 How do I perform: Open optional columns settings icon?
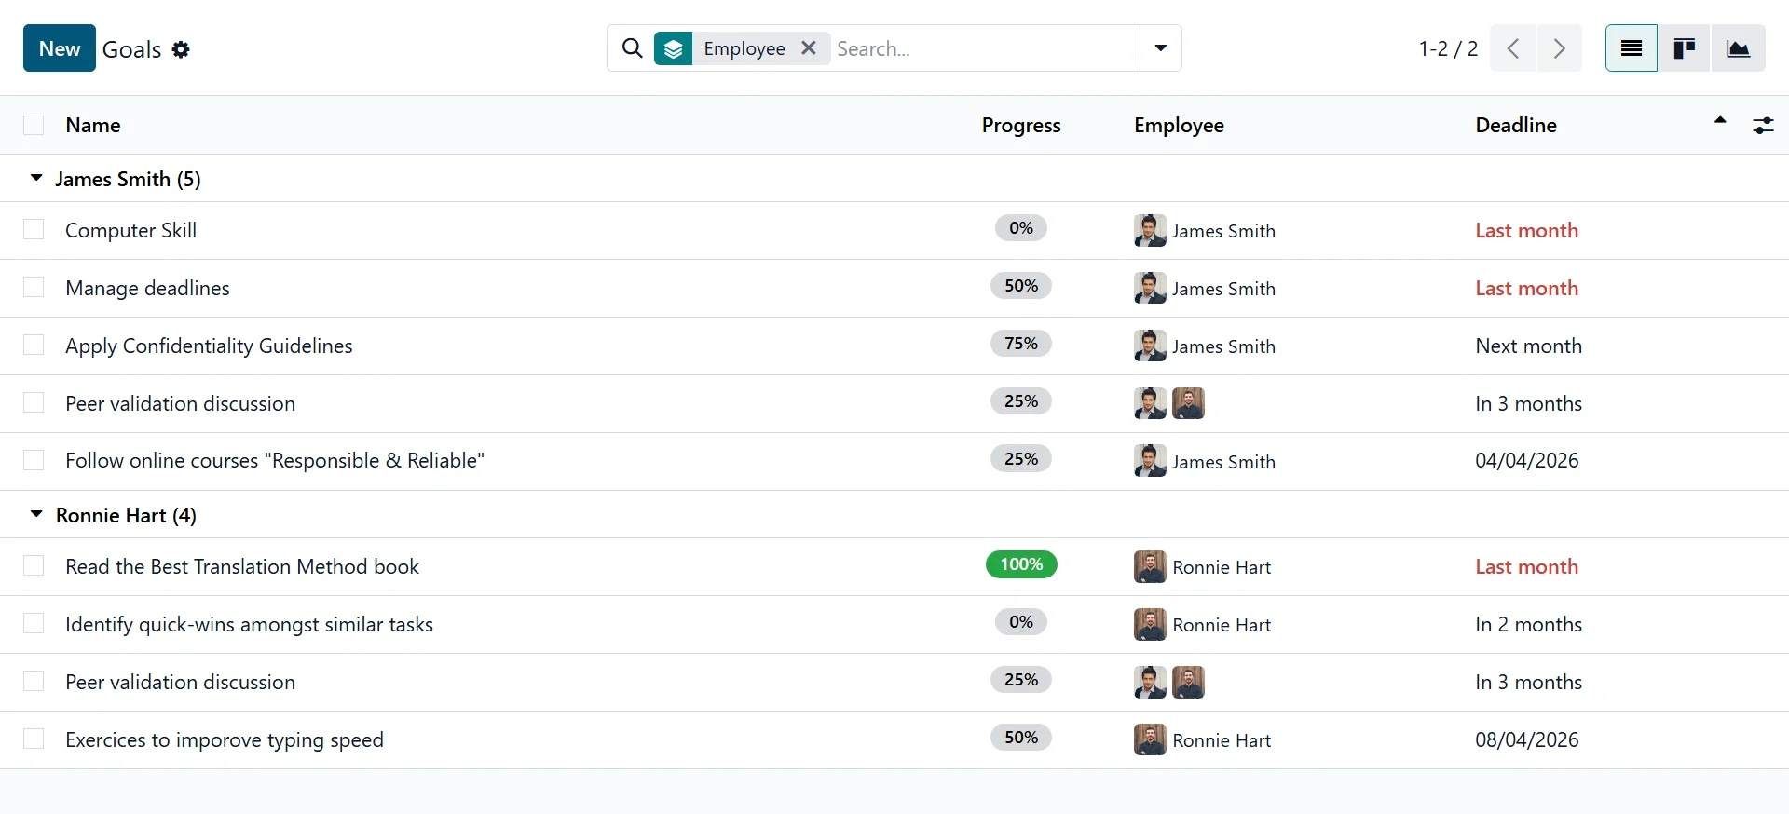click(x=1763, y=126)
